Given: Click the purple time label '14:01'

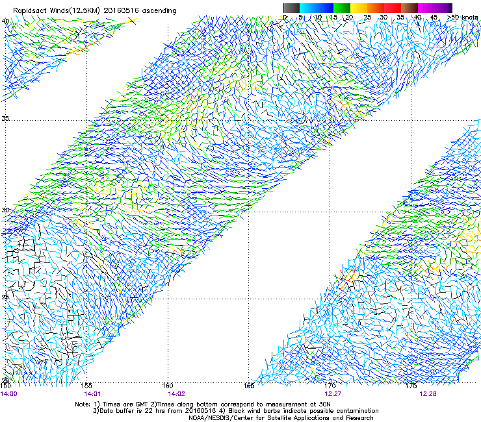Looking at the screenshot, I should pos(93,394).
